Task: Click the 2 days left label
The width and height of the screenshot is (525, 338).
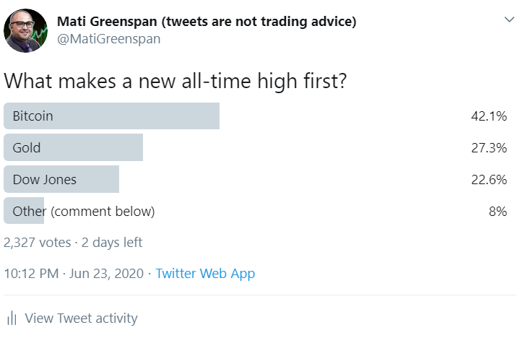Action: (x=112, y=242)
